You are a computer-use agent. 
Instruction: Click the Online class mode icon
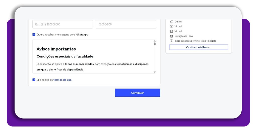[171, 22]
